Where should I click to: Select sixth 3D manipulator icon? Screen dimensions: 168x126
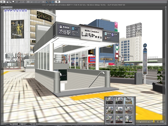(20, 10)
